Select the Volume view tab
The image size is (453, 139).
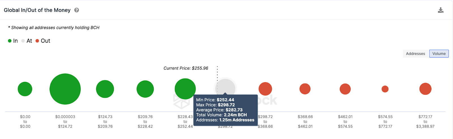(439, 54)
